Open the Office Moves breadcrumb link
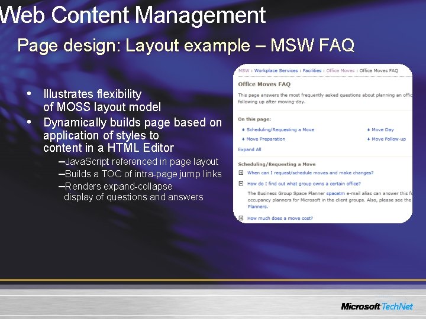 [340, 70]
